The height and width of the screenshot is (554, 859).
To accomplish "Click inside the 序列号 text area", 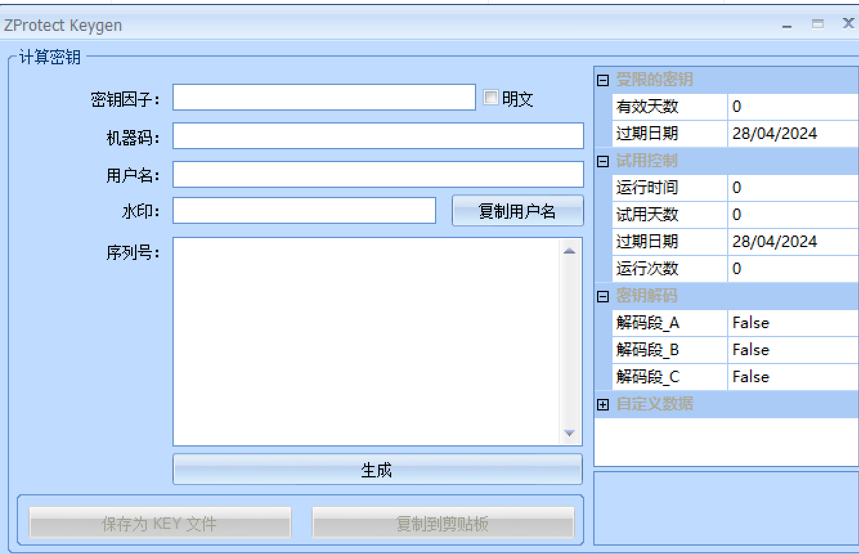I will click(x=365, y=342).
